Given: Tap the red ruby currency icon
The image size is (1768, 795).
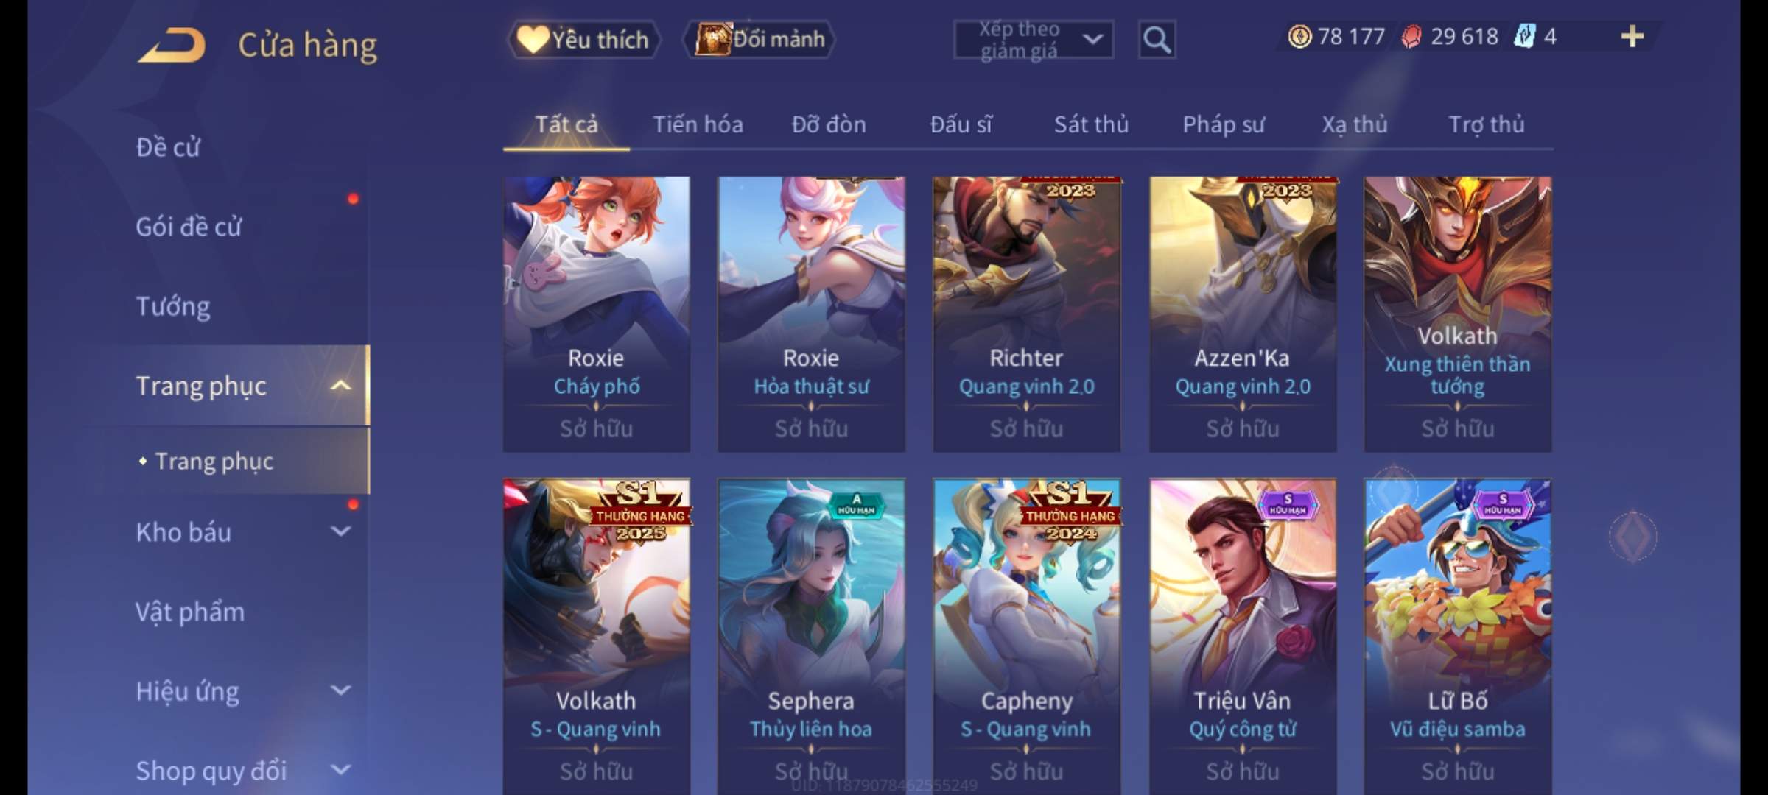Looking at the screenshot, I should tap(1411, 36).
